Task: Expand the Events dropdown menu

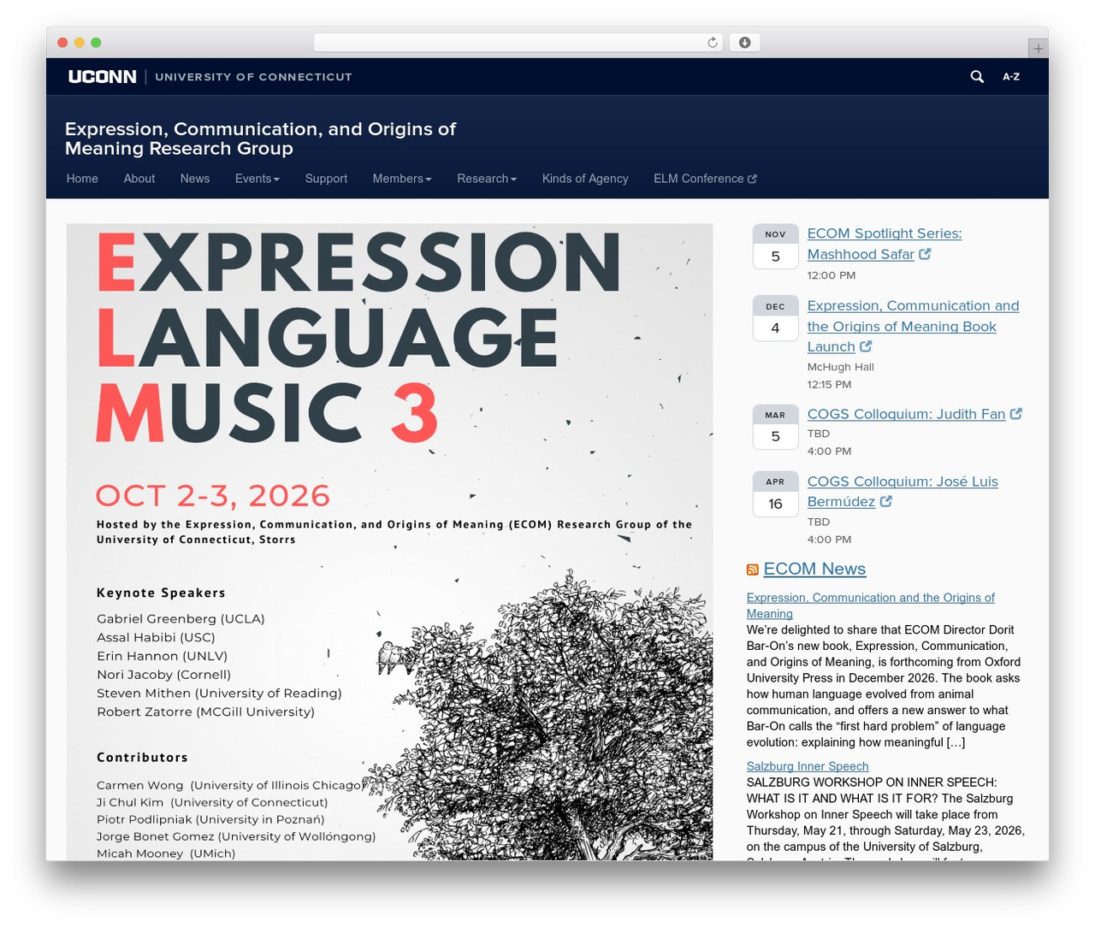Action: (257, 179)
